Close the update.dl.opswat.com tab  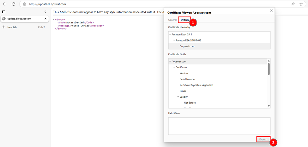(x=45, y=19)
